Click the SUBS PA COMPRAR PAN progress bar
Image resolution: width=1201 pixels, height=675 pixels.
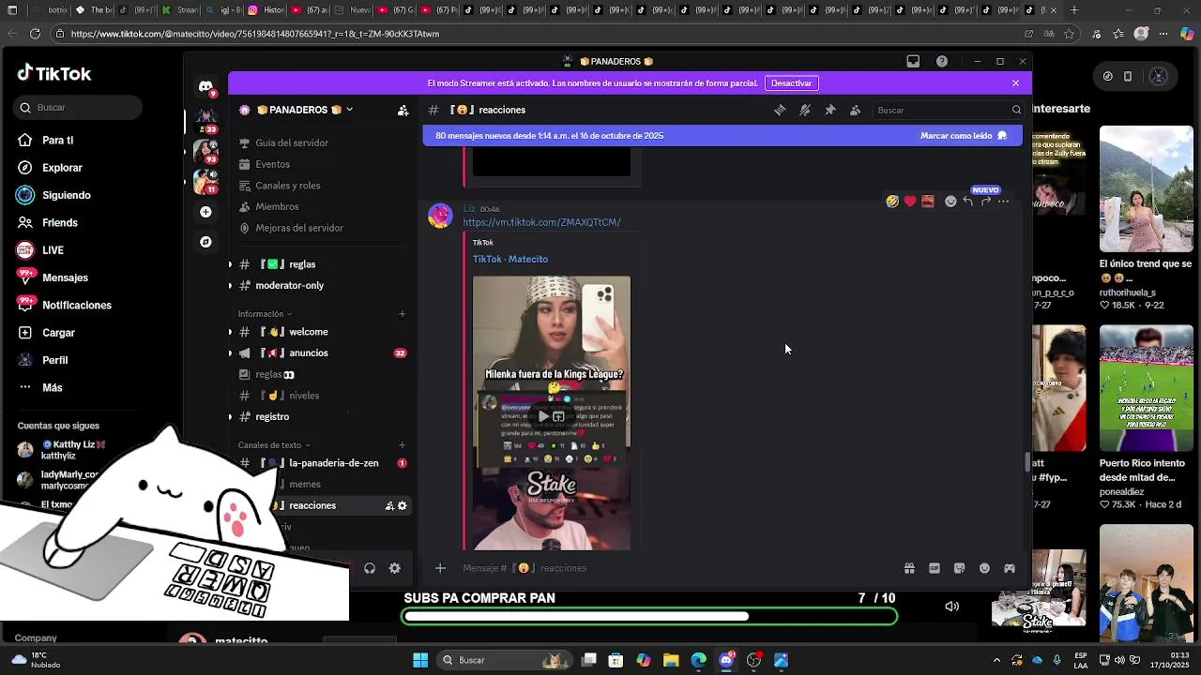tap(649, 616)
